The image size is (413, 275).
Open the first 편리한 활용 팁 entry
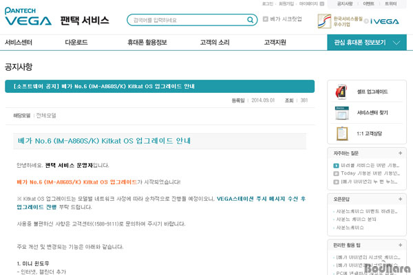click(368, 257)
